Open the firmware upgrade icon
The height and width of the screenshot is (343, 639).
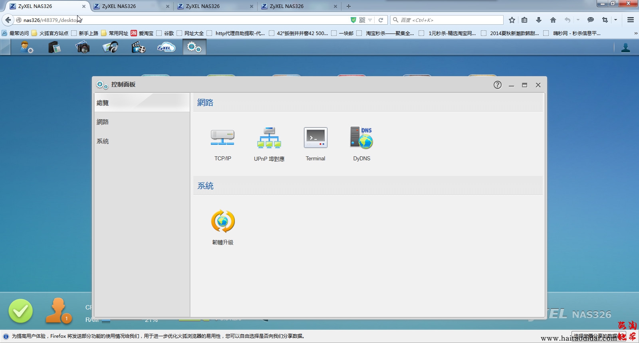223,221
